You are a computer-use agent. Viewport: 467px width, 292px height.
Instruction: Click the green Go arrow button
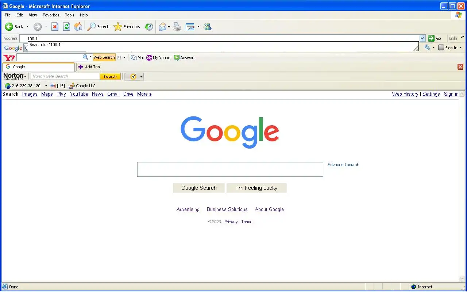pos(431,38)
